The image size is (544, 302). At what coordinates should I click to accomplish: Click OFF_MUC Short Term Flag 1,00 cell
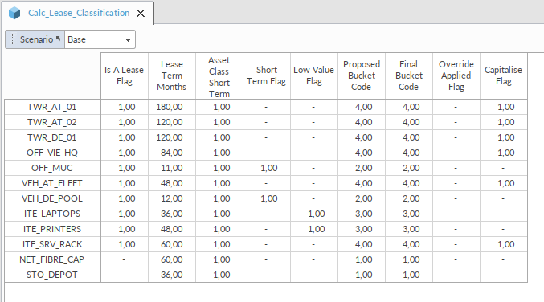267,168
